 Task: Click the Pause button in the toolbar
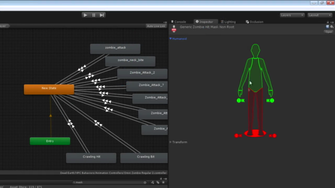94,15
